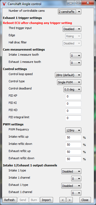Change Control type from Single PWM
The image size is (96, 205).
click(69, 82)
